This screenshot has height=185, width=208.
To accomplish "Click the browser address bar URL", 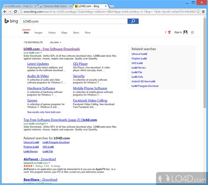I will (110, 12).
